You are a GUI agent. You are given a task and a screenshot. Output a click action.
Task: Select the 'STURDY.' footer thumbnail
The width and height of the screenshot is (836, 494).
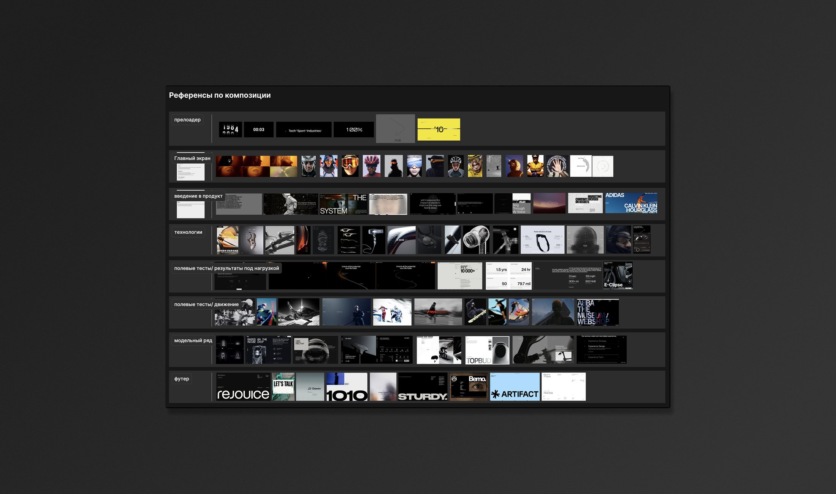[423, 386]
